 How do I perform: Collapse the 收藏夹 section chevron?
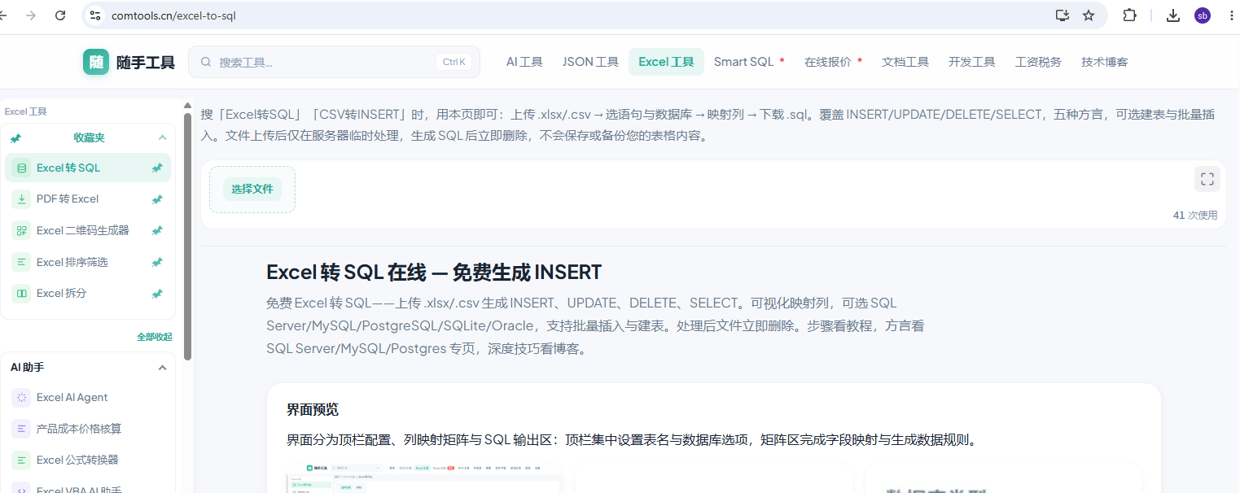tap(162, 137)
